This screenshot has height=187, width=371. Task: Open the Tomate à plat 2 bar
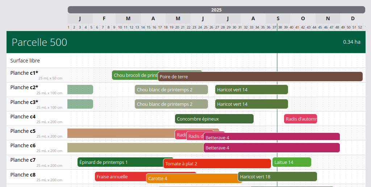(x=217, y=164)
